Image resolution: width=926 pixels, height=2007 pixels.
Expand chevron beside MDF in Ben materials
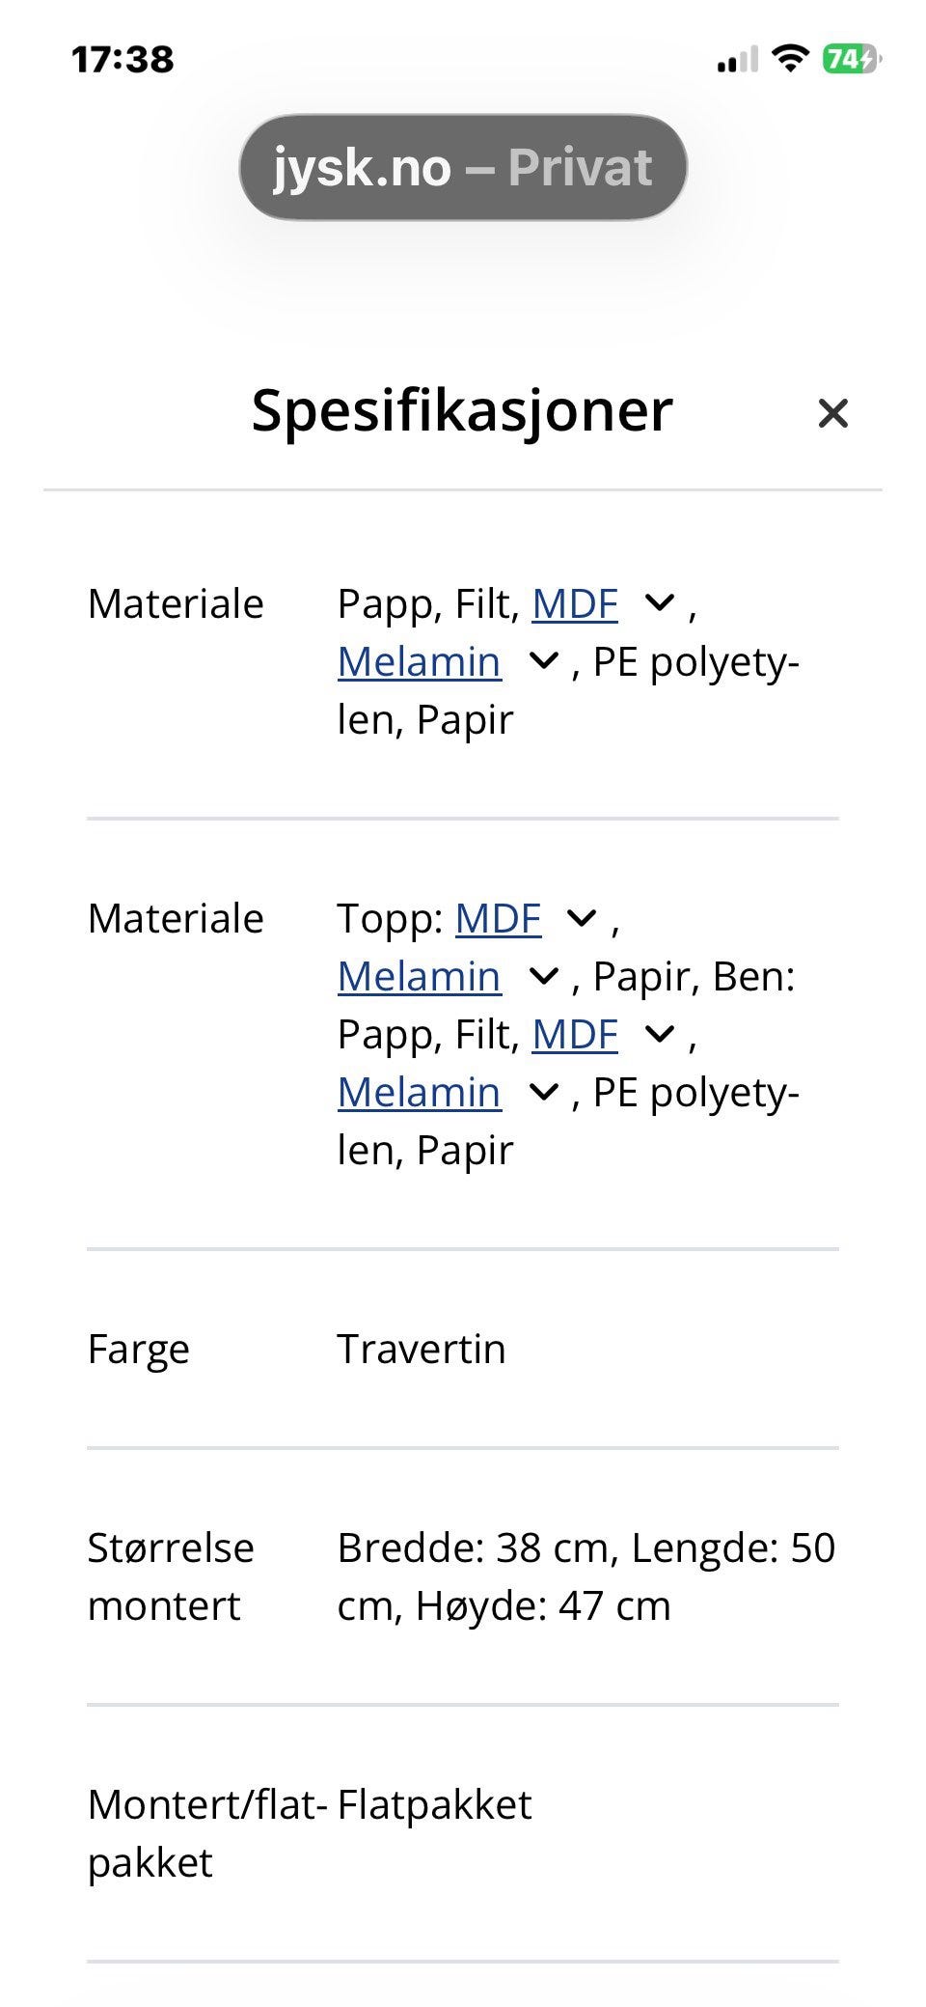point(660,1035)
